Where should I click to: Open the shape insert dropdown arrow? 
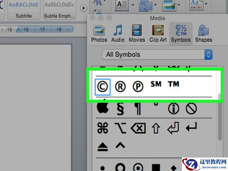click(x=155, y=5)
